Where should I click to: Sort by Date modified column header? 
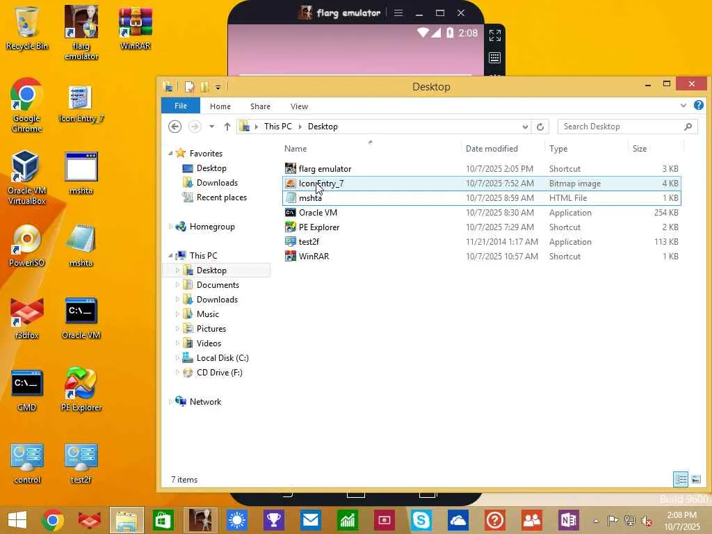pos(503,149)
